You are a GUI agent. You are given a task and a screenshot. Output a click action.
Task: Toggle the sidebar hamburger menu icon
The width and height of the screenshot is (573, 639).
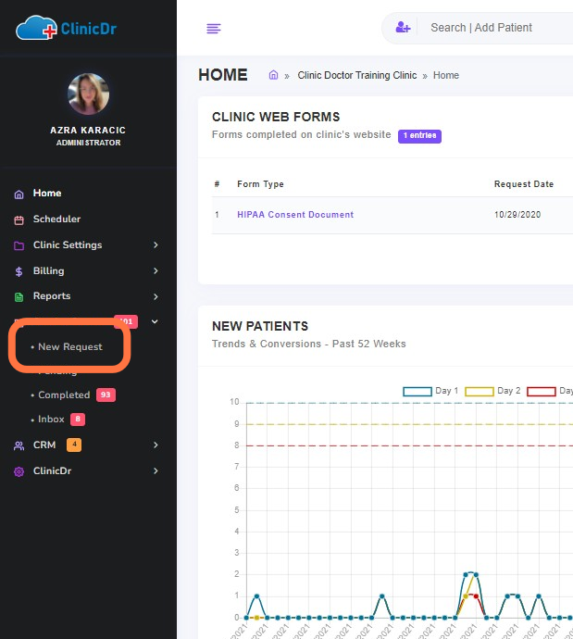coord(214,28)
